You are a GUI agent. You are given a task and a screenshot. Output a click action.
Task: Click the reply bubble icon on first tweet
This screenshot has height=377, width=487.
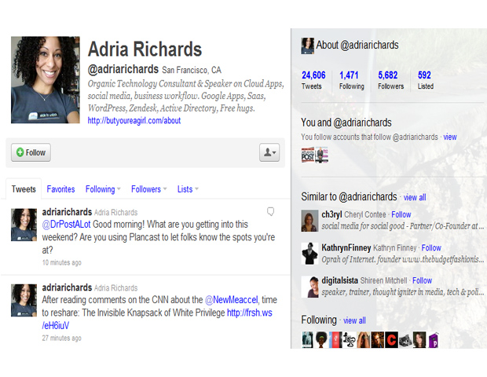tap(270, 212)
